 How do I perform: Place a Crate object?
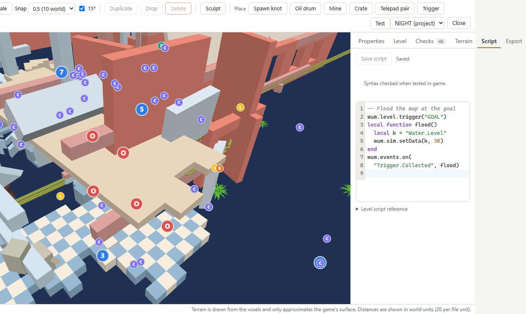[361, 8]
